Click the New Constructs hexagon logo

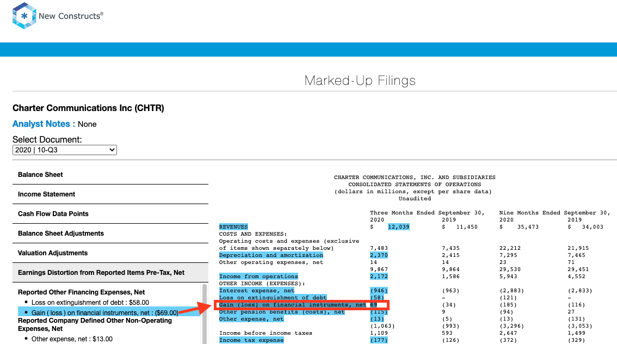coord(24,16)
